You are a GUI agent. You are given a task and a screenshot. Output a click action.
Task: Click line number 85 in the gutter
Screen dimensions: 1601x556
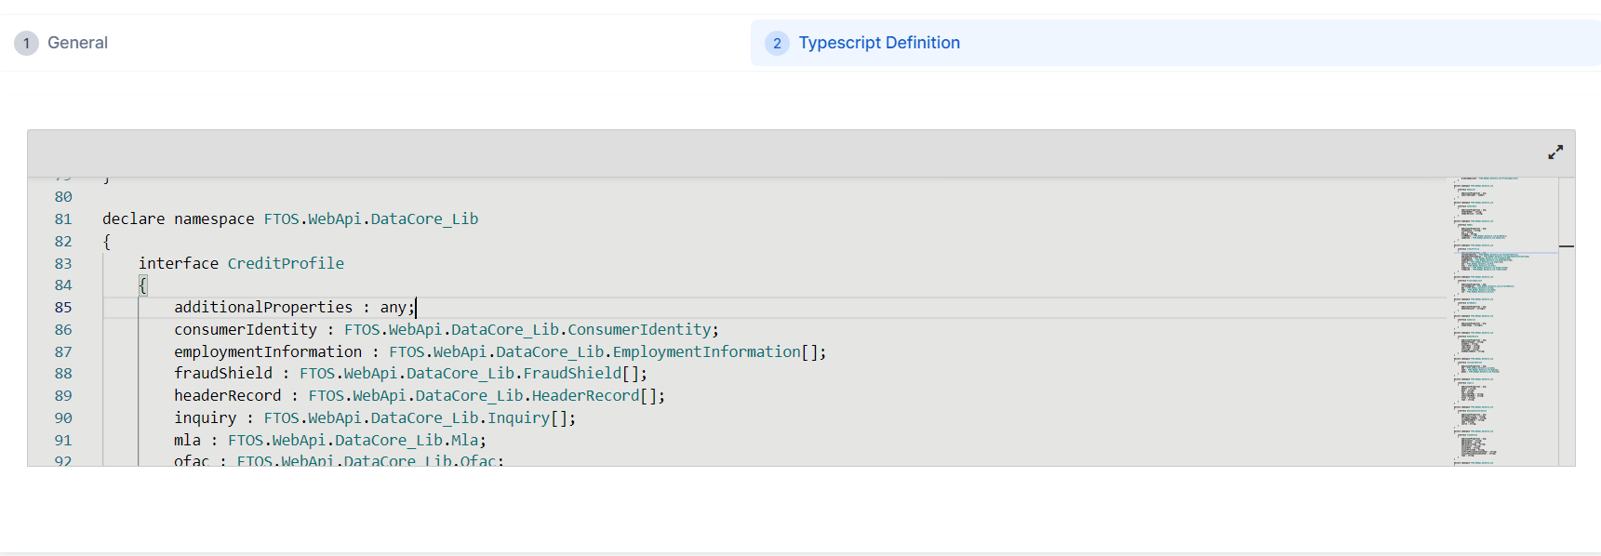[x=63, y=308]
